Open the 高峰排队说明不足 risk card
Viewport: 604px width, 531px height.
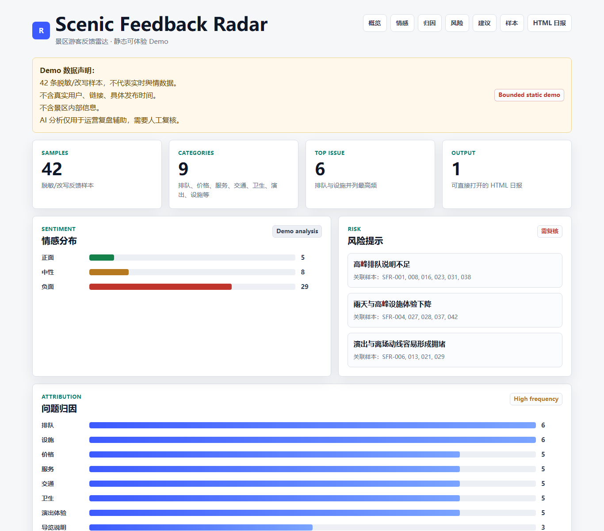point(455,270)
